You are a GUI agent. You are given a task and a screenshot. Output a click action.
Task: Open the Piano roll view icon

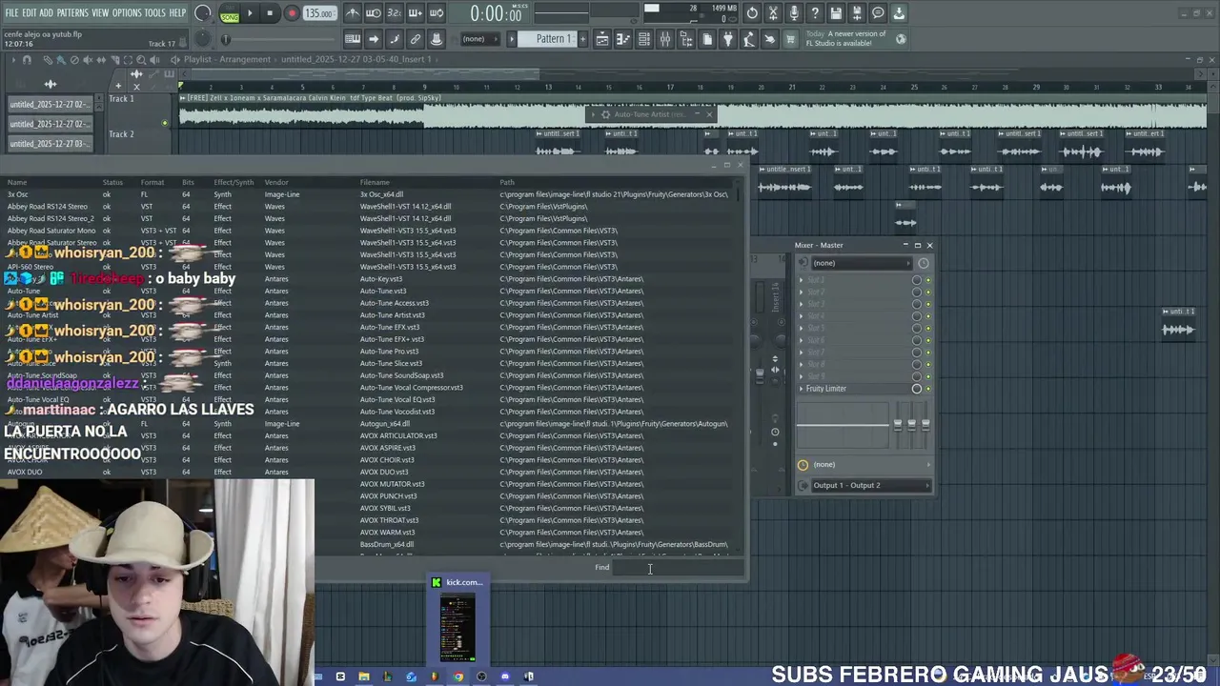[x=623, y=39]
